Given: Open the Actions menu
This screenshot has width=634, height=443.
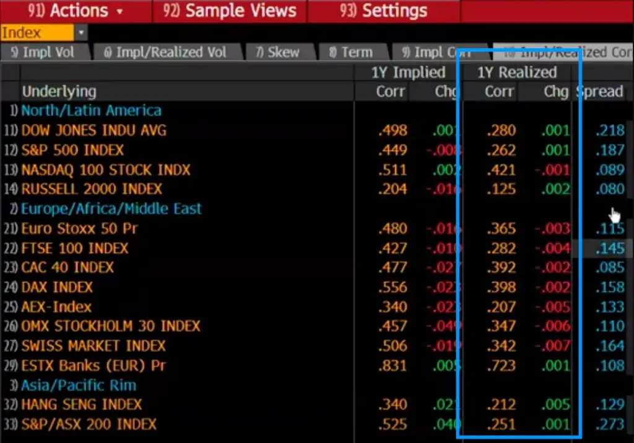Looking at the screenshot, I should coord(75,11).
